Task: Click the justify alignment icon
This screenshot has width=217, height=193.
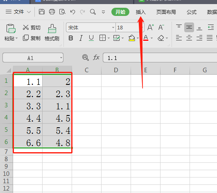Action: click(x=210, y=38)
